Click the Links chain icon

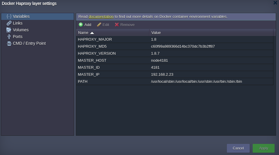(9, 23)
